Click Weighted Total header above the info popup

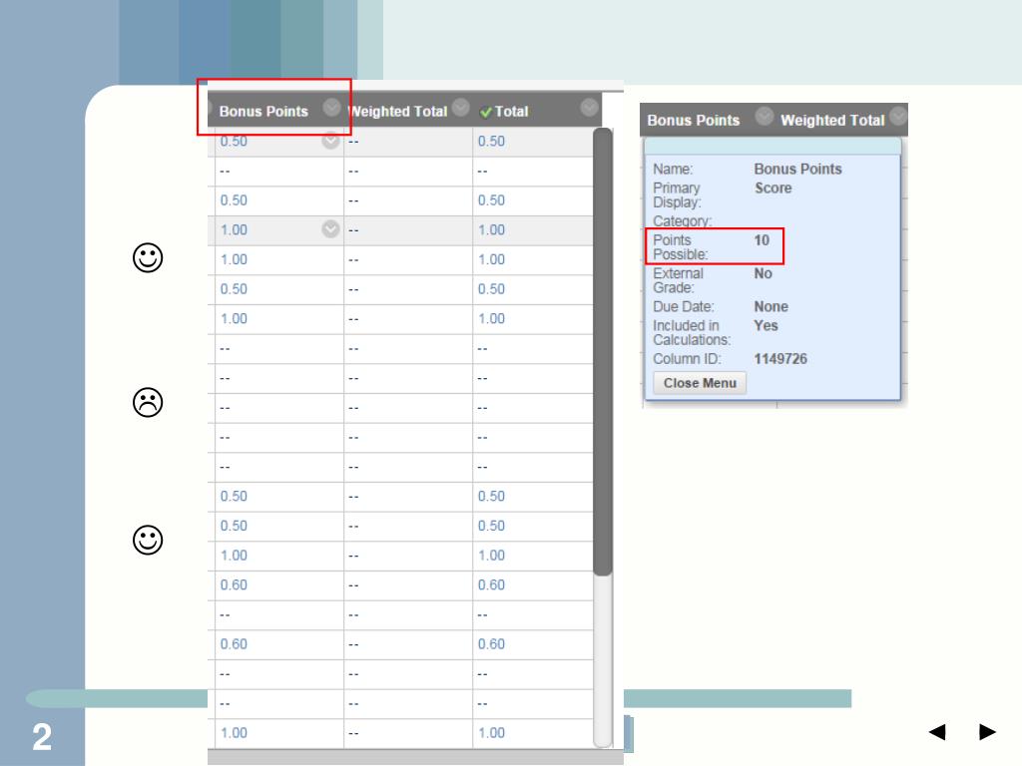coord(832,121)
